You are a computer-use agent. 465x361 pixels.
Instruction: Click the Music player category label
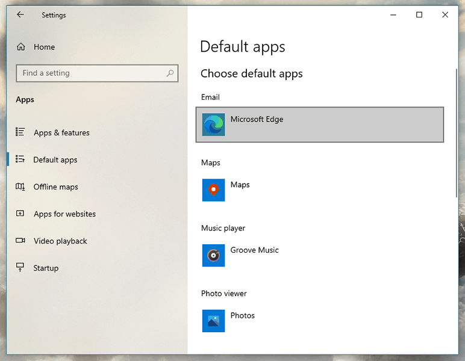coord(223,228)
